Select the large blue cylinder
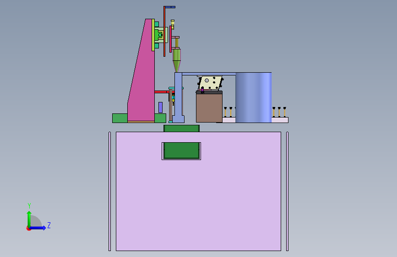This screenshot has width=397, height=257. tap(253, 98)
